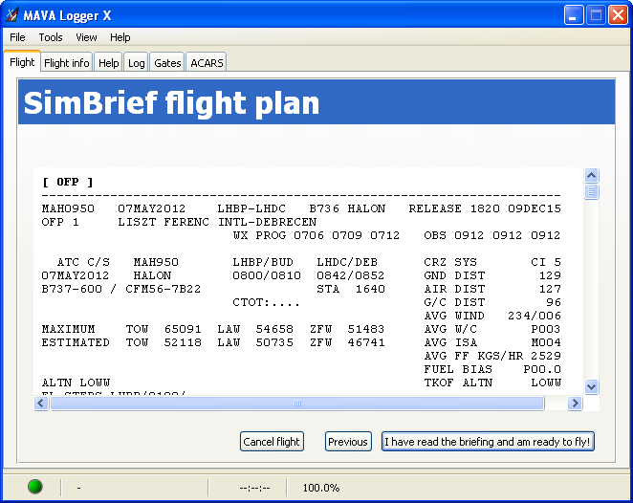
Task: Go back with the Previous button
Action: (348, 441)
